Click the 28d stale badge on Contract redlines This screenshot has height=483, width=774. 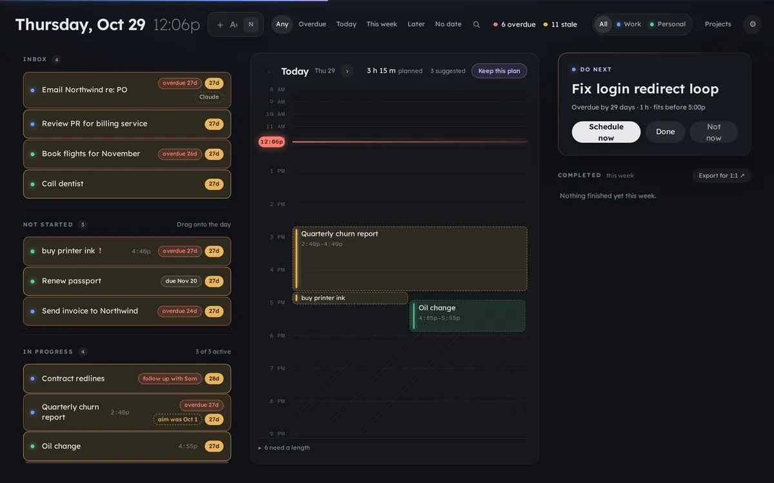coord(214,379)
